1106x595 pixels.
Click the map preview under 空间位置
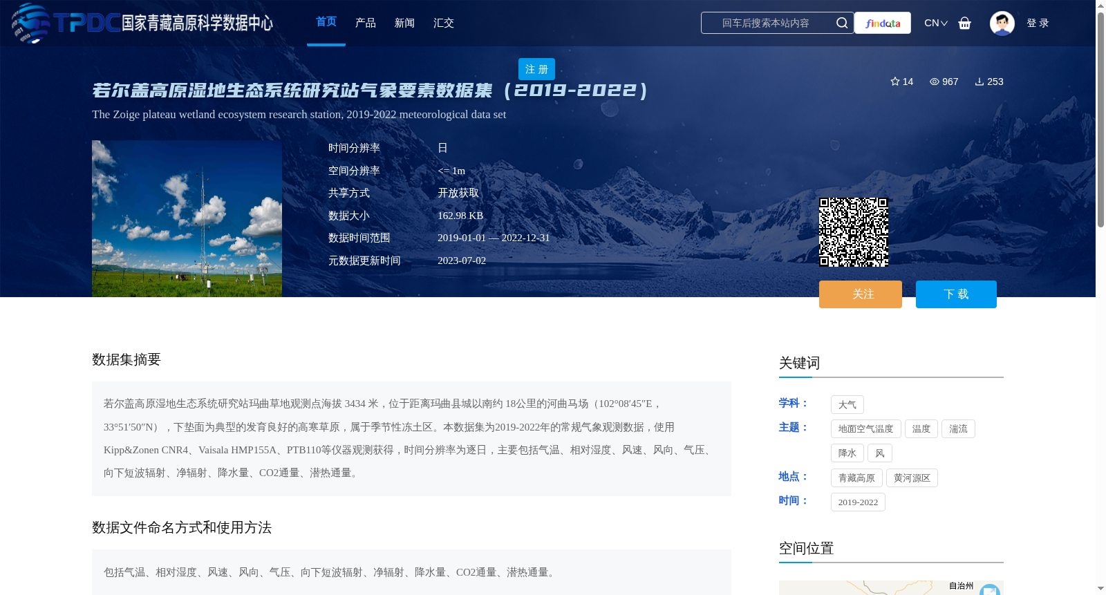coord(891,587)
